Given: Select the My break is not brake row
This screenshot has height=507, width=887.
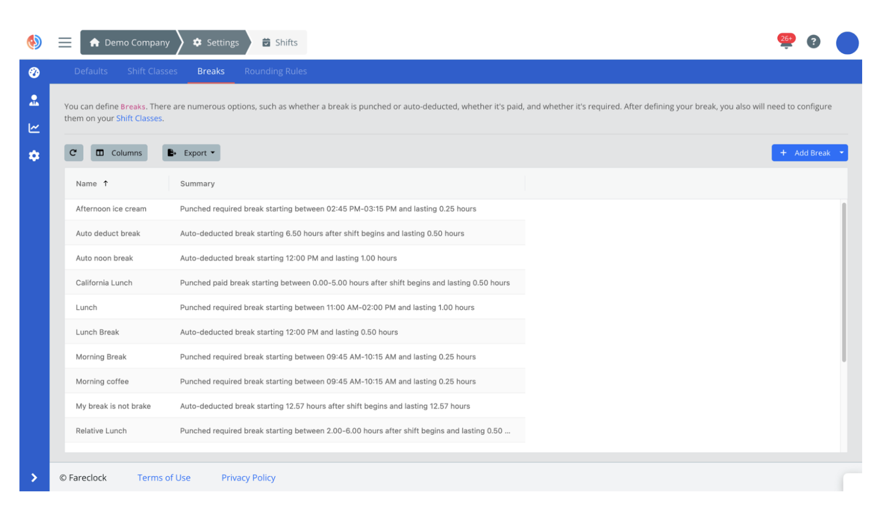Looking at the screenshot, I should [295, 406].
